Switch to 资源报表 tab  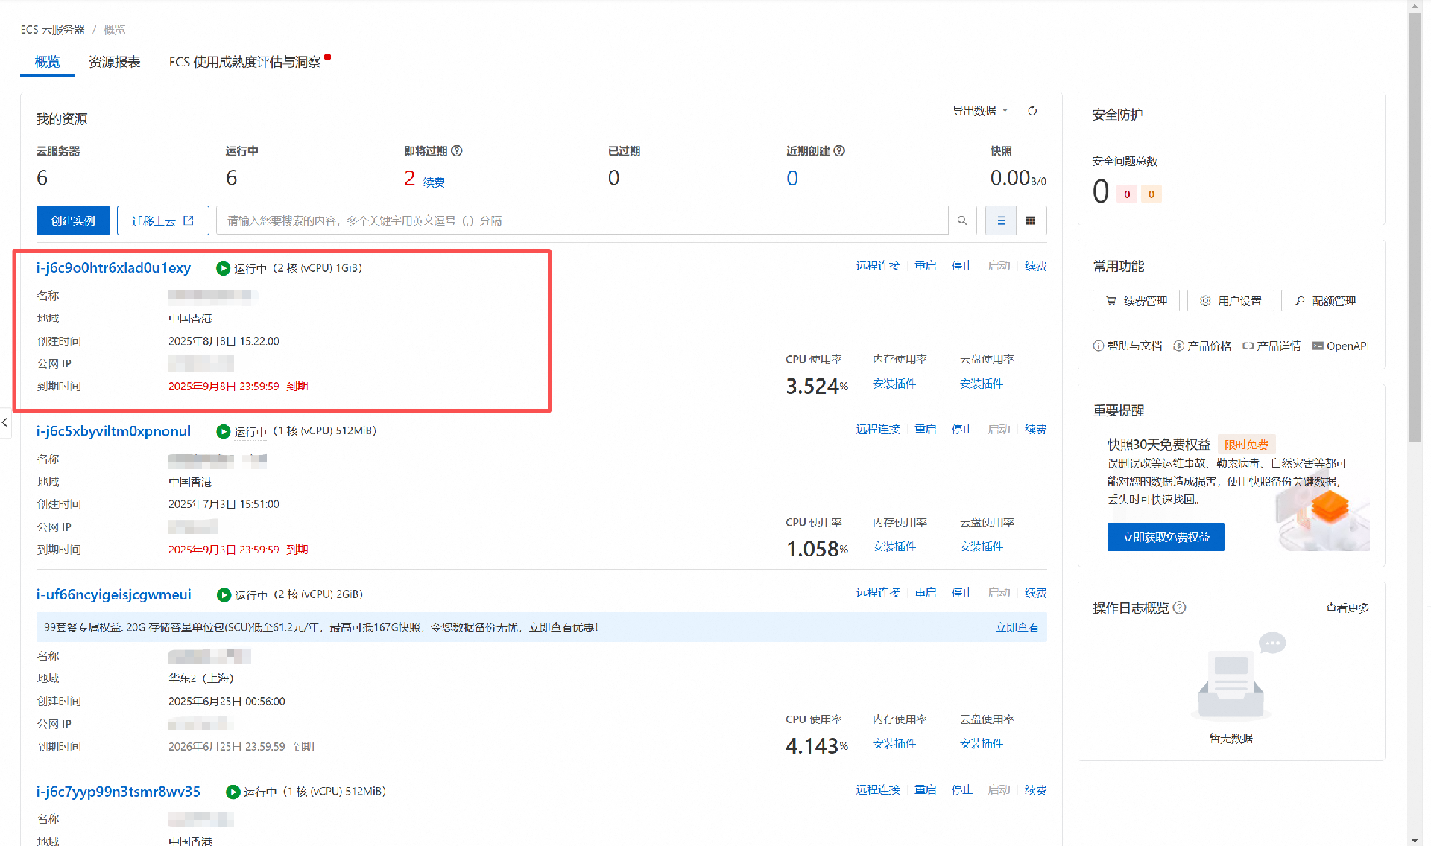tap(114, 62)
